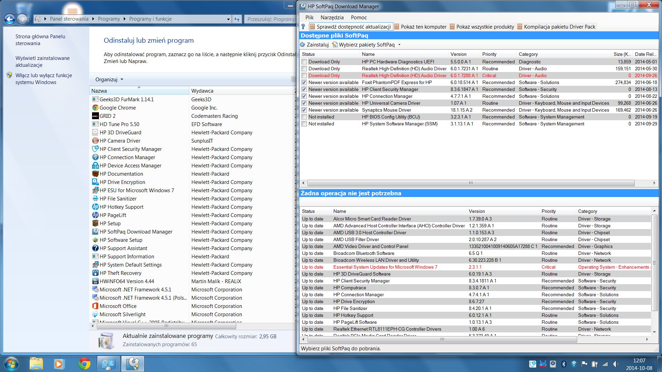Uncheck the Foxit PhantomPDF Express checkbox
Viewport: 662px width, 372px height.
[x=304, y=83]
